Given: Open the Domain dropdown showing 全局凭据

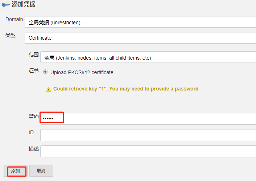Looking at the screenshot, I should [140, 22].
